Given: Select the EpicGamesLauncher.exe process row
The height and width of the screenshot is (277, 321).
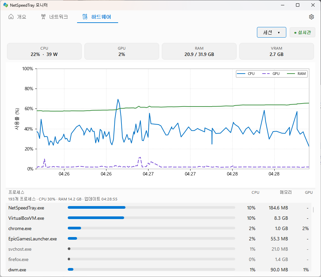Looking at the screenshot, I should [x=158, y=239].
